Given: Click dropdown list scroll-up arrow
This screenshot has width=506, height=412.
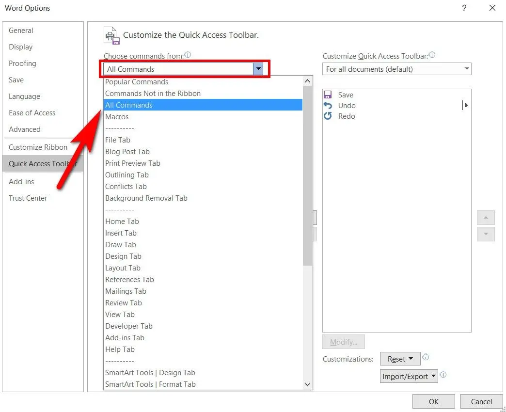Looking at the screenshot, I should tap(308, 81).
